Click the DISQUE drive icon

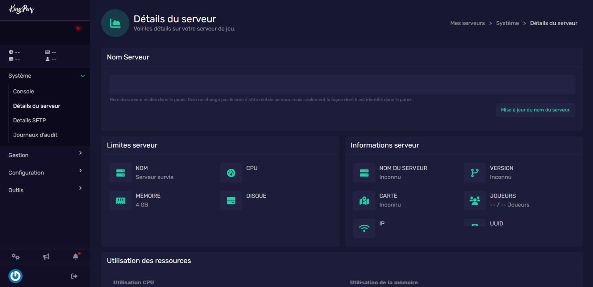coord(231,200)
